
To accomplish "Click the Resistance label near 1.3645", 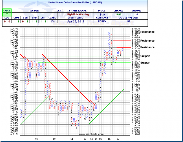I will coord(147,47).
